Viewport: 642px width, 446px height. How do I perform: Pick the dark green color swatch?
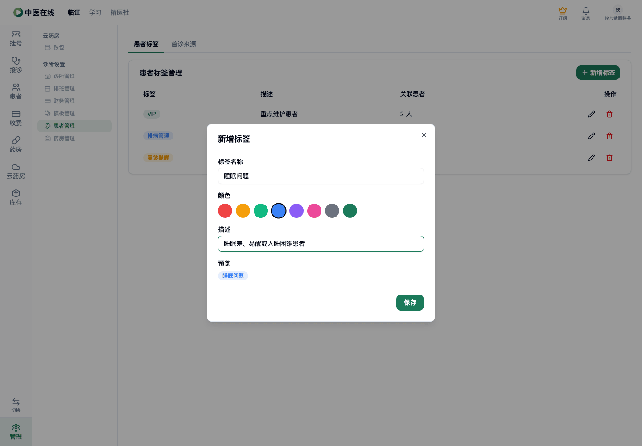coord(350,211)
